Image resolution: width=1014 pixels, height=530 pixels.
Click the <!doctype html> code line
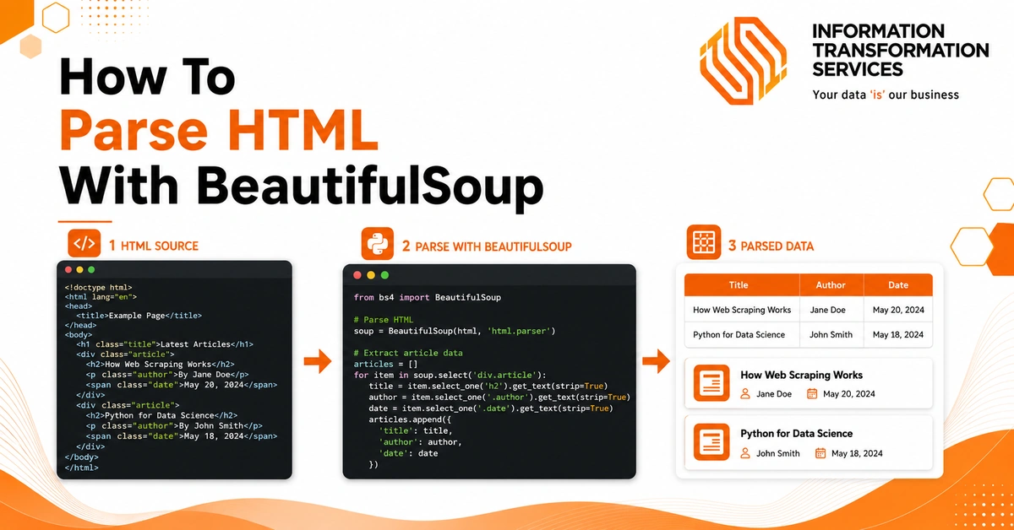[98, 288]
